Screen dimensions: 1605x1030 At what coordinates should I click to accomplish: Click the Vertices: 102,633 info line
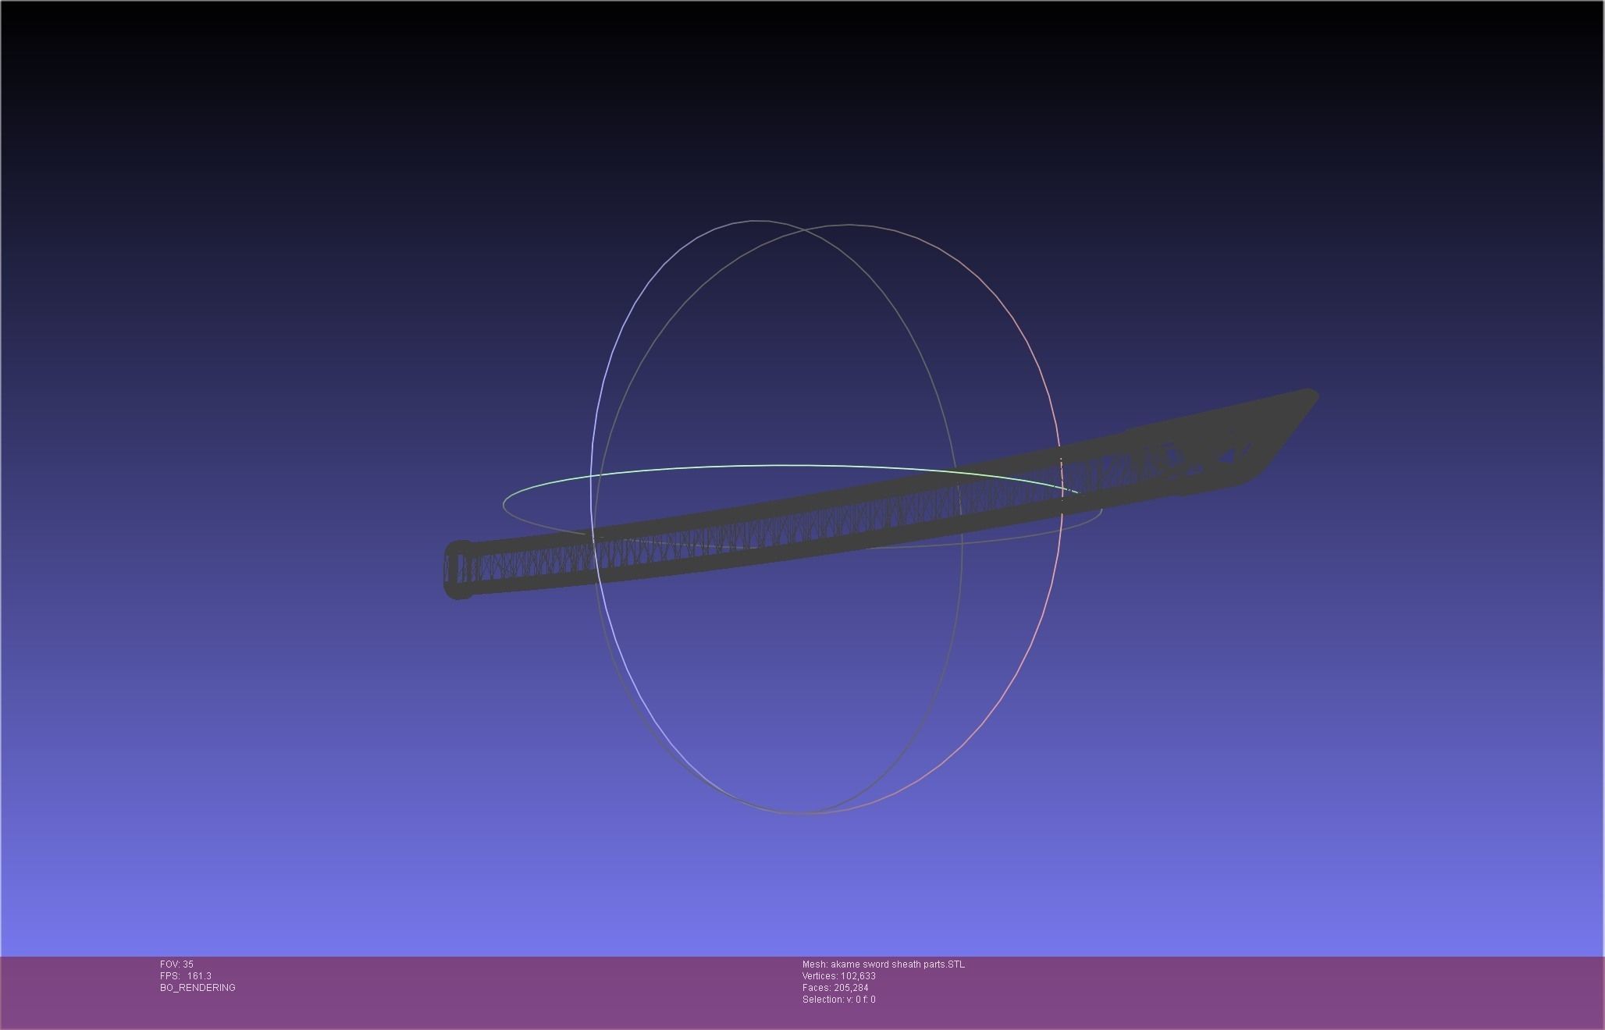tap(839, 976)
